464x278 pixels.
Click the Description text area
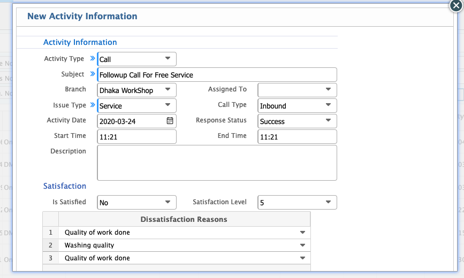click(x=217, y=163)
